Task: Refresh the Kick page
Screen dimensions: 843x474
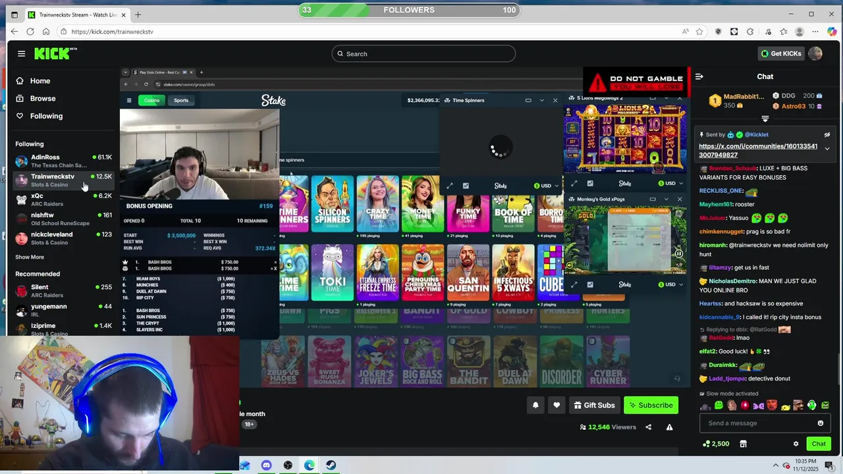Action: (30, 32)
